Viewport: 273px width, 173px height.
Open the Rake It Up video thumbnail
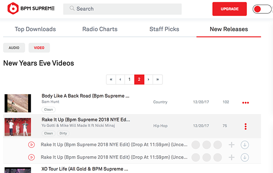[18, 126]
